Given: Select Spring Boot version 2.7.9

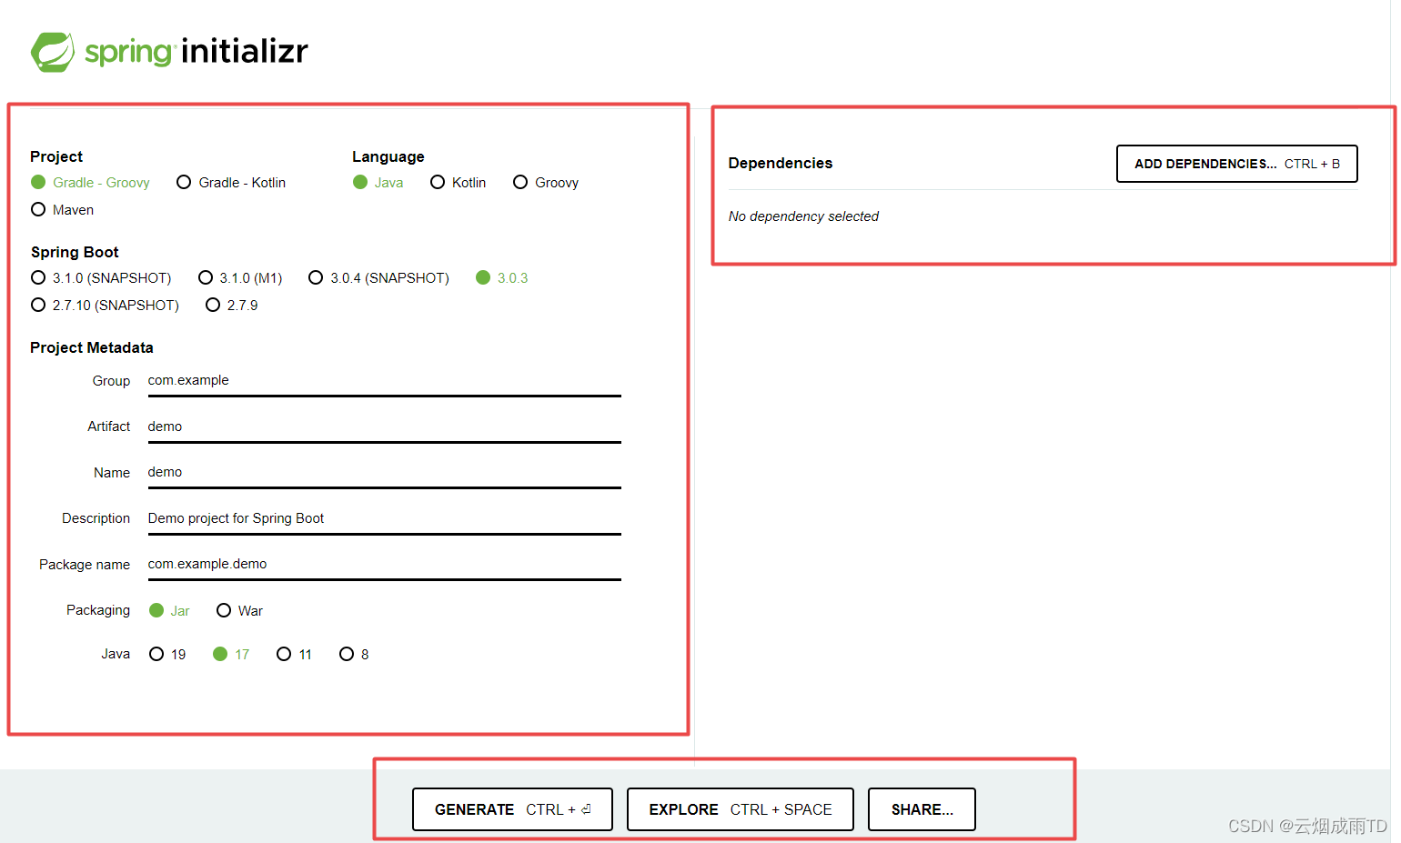Looking at the screenshot, I should pyautogui.click(x=232, y=306).
